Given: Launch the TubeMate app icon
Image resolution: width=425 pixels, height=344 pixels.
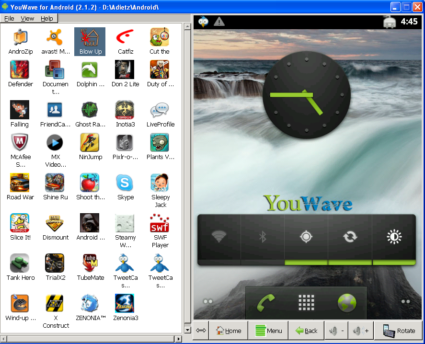Looking at the screenshot, I should (90, 263).
